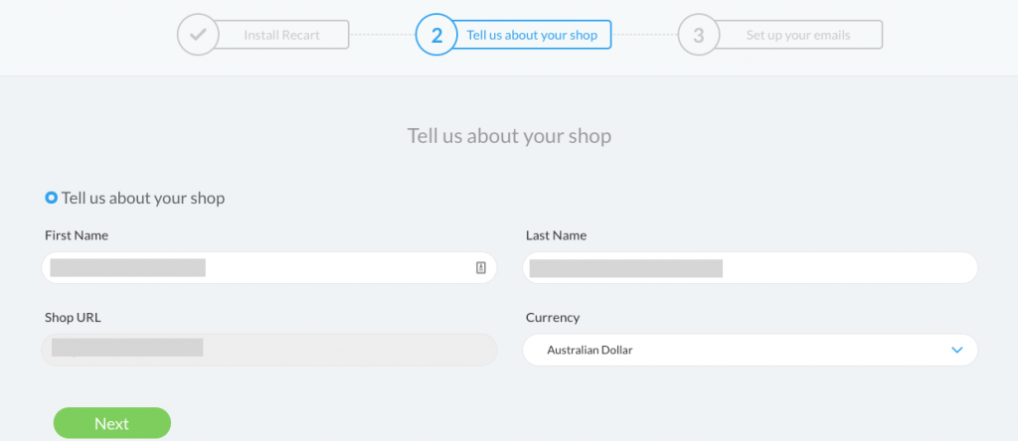
Task: Click the Last Name label
Action: [x=557, y=235]
